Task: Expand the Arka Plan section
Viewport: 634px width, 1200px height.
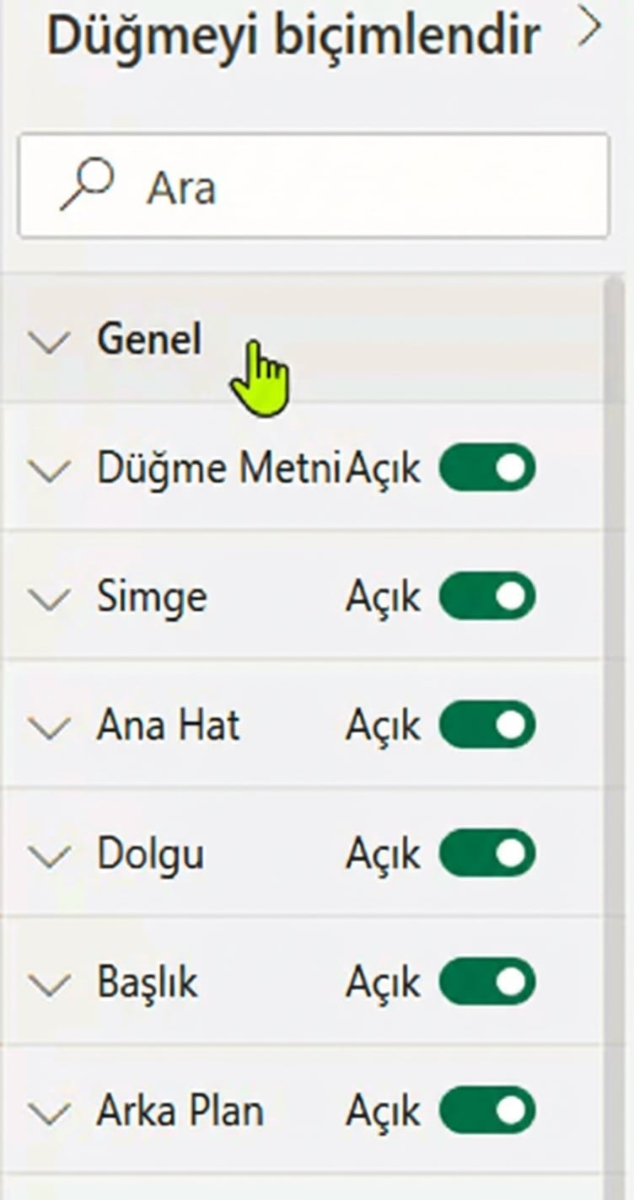Action: coord(49,1111)
